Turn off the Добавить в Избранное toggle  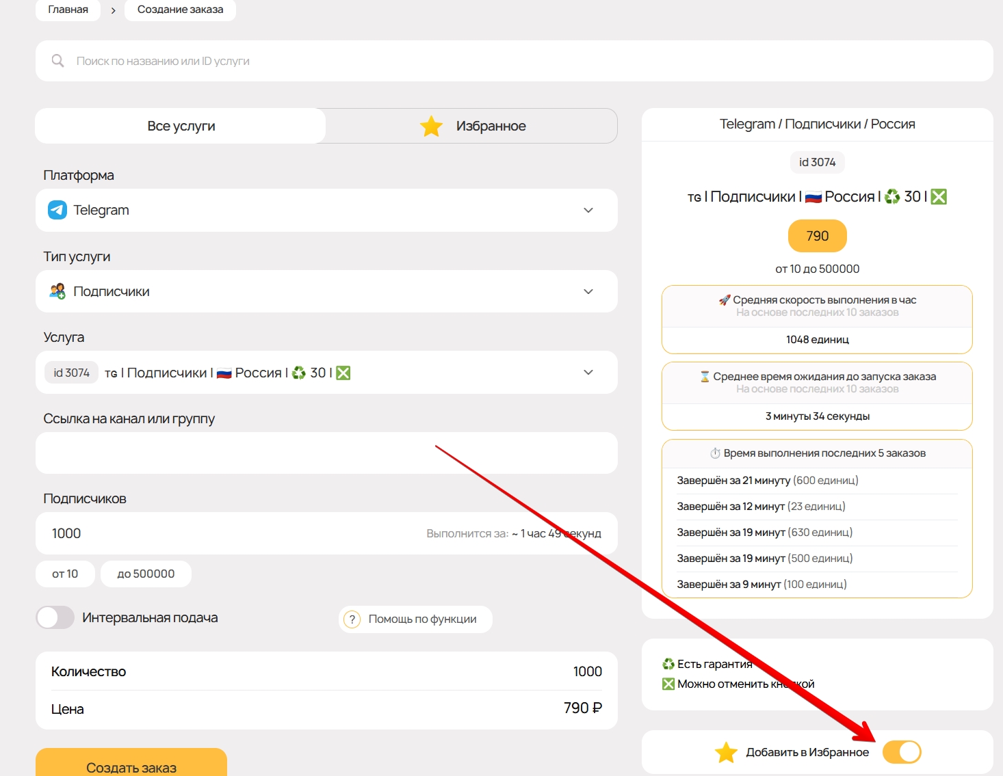902,752
